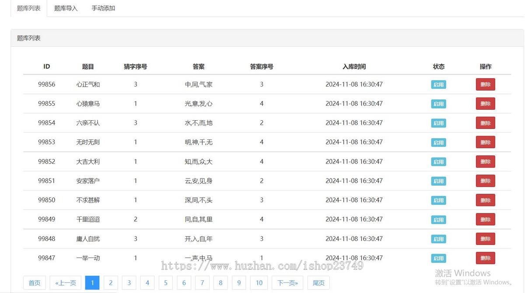Image resolution: width=525 pixels, height=293 pixels.
Task: Toggle 启用 status for 庸人自扰
Action: (438, 239)
